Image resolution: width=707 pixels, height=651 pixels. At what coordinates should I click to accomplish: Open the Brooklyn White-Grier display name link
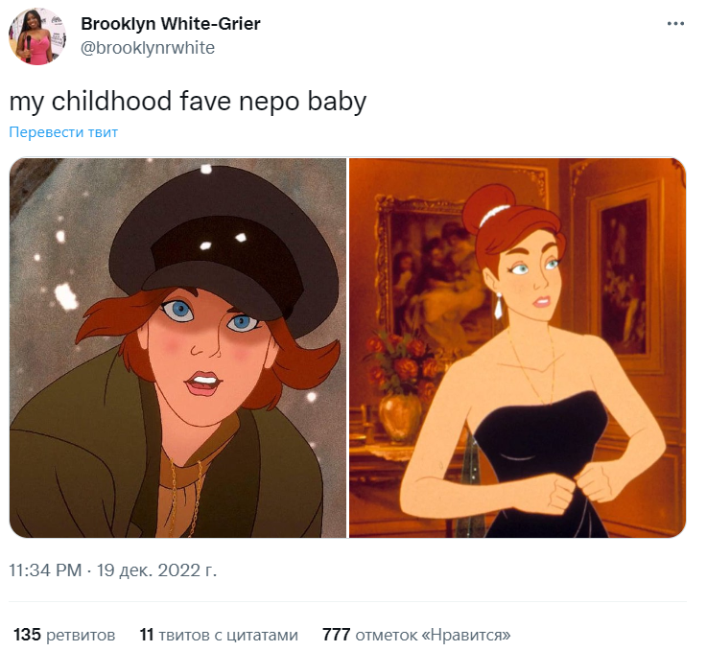(x=170, y=24)
